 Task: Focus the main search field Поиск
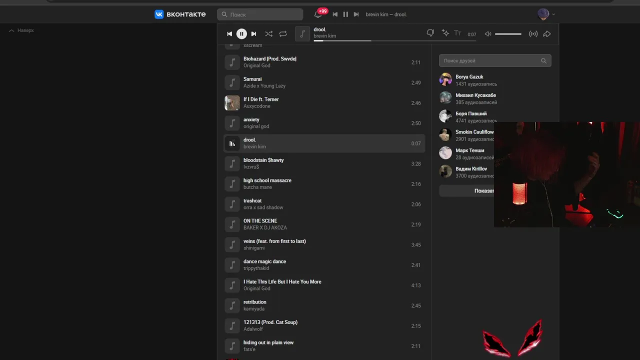[260, 14]
